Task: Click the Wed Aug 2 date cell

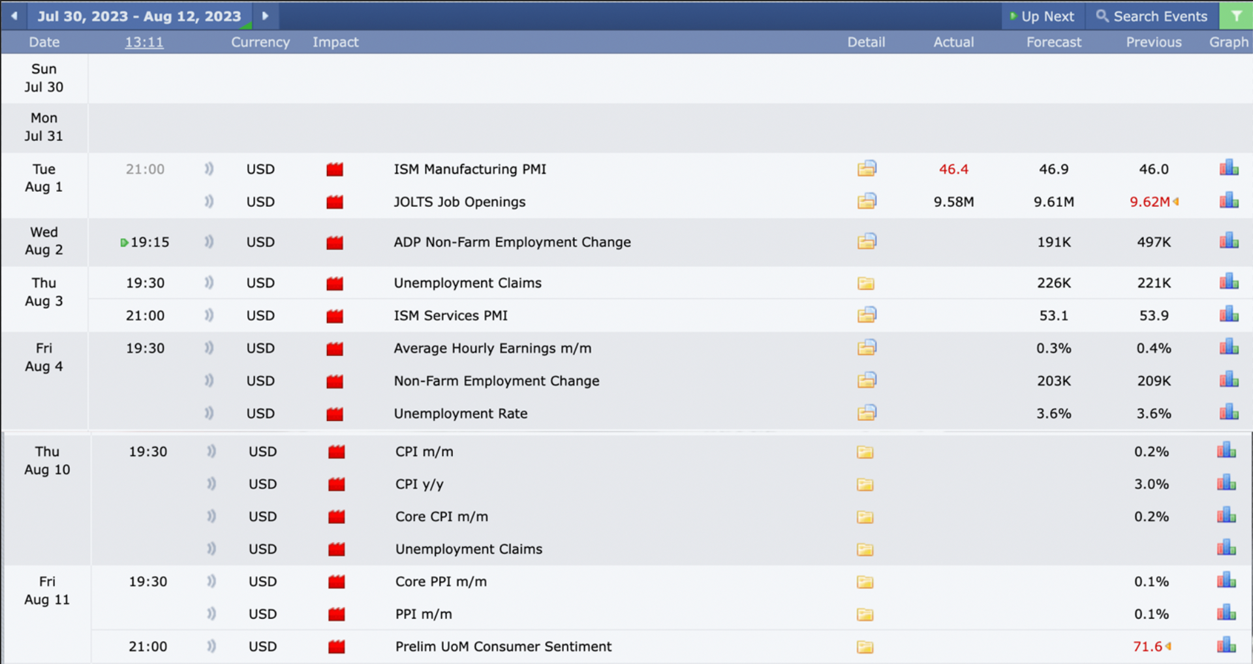Action: [44, 241]
